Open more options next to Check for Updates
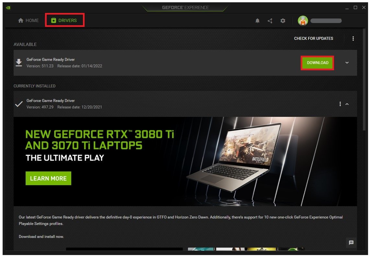 (x=353, y=39)
